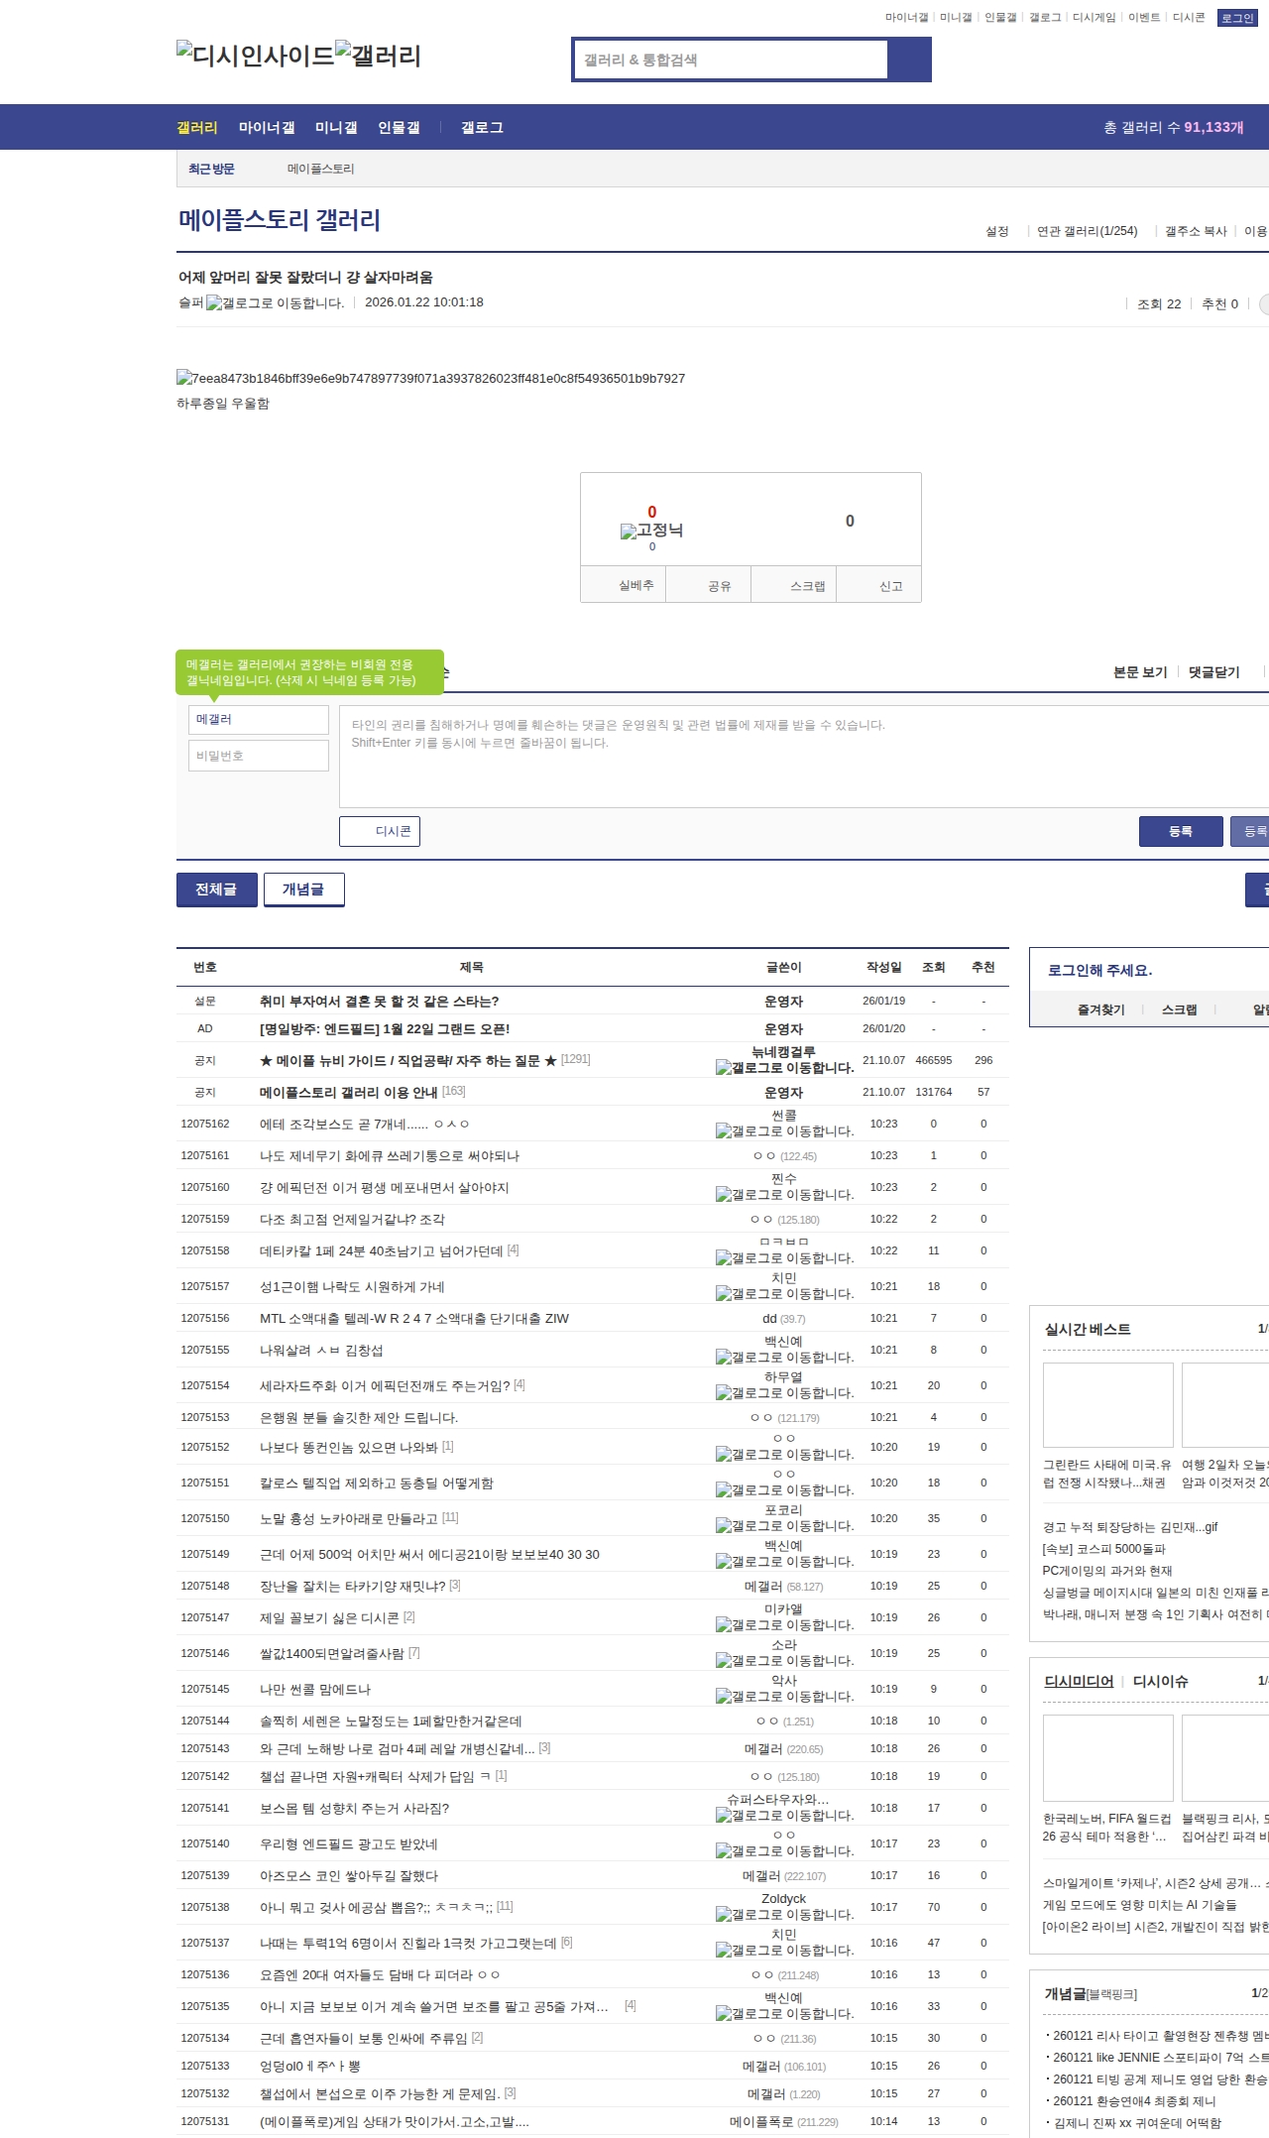Expand the 연관 갤러리(1/254) list
The height and width of the screenshot is (2138, 1269).
point(1087,231)
